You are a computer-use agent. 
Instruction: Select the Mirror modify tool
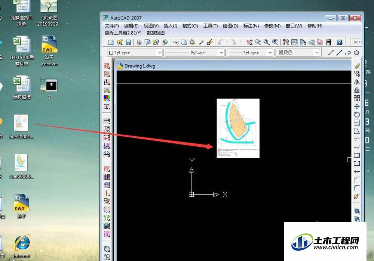pyautogui.click(x=357, y=82)
